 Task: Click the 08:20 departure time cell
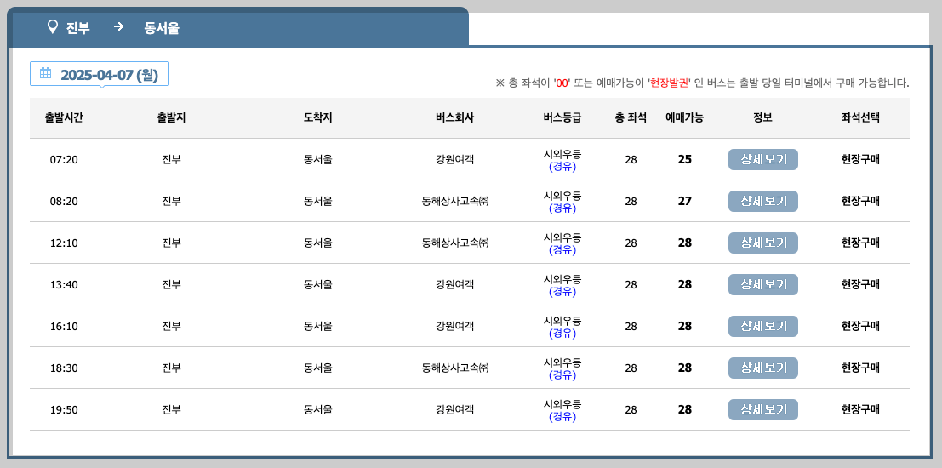pos(64,202)
